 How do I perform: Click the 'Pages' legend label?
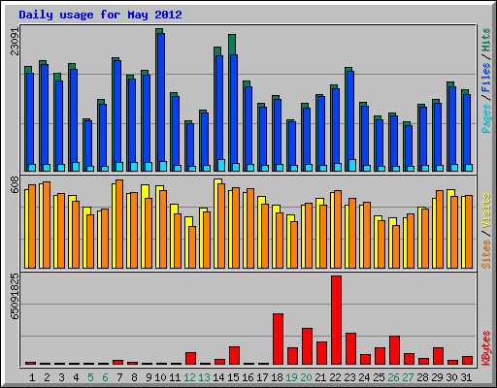pyautogui.click(x=486, y=118)
